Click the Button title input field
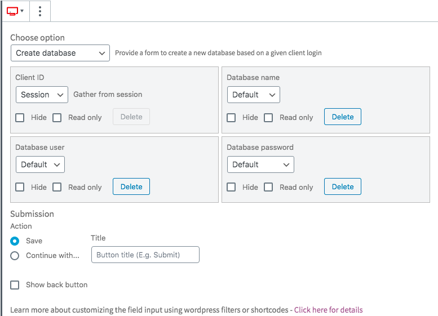The height and width of the screenshot is (316, 438). tap(145, 255)
